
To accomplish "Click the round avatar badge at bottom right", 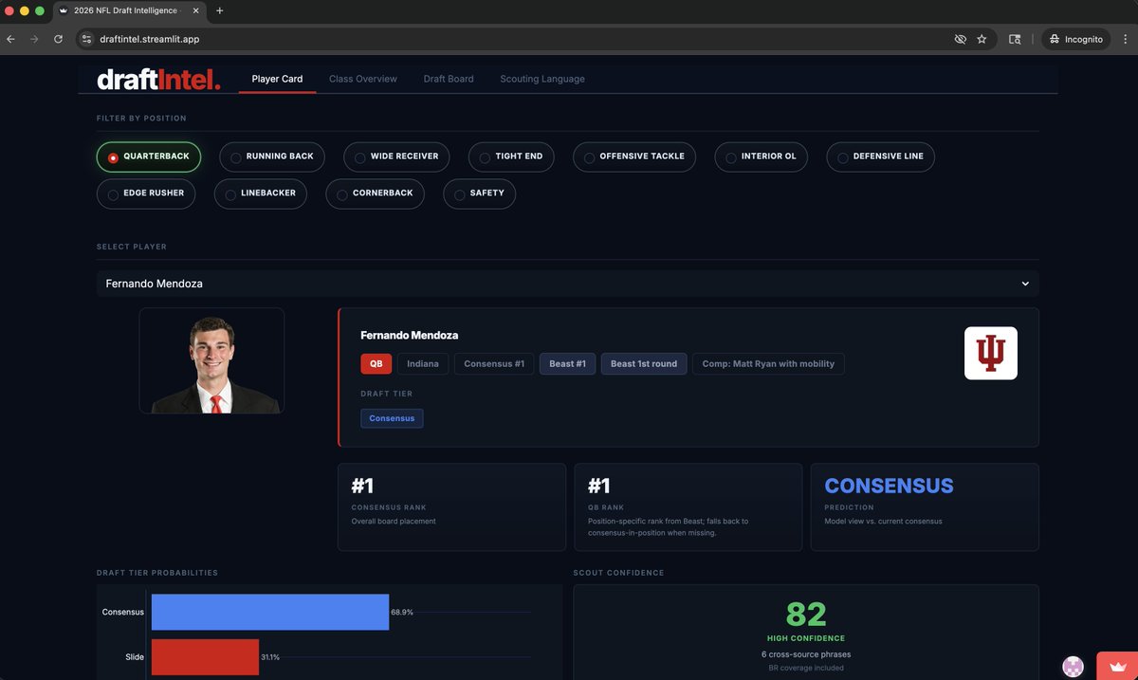I will [x=1073, y=667].
